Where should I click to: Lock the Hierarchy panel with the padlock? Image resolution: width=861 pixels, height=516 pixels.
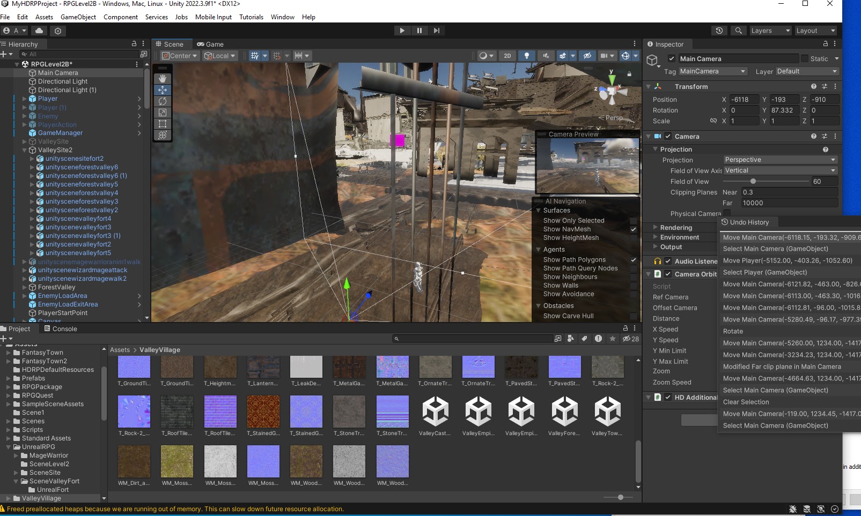tap(134, 44)
